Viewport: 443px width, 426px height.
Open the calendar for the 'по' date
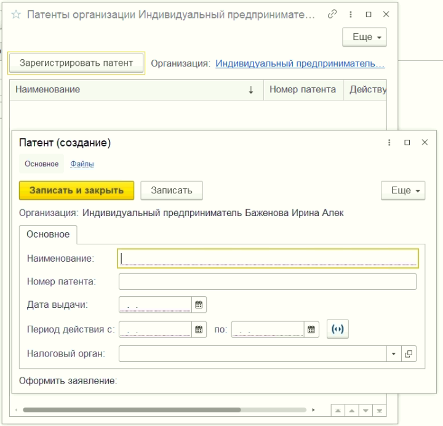pos(311,329)
